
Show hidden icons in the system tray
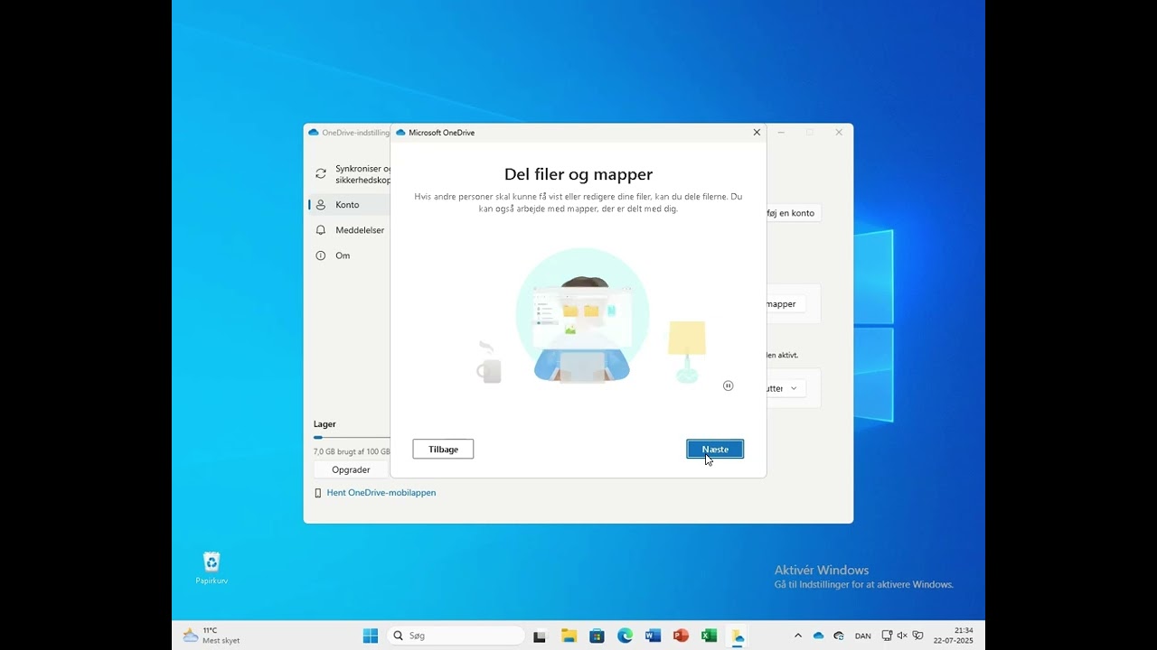click(798, 636)
